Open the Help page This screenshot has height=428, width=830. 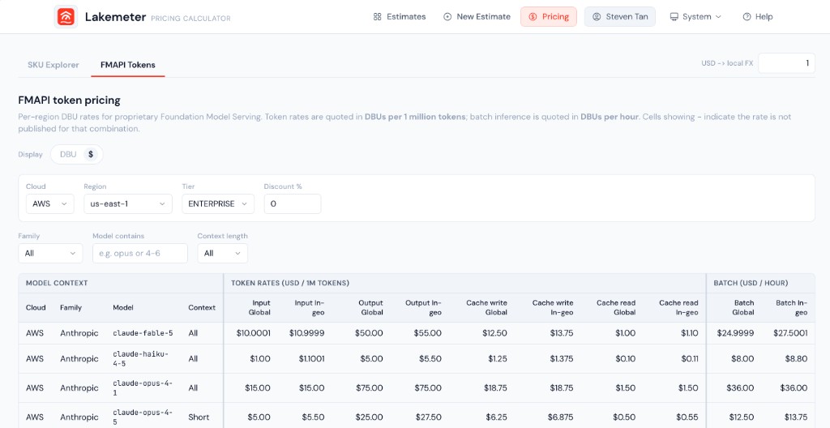click(x=758, y=17)
